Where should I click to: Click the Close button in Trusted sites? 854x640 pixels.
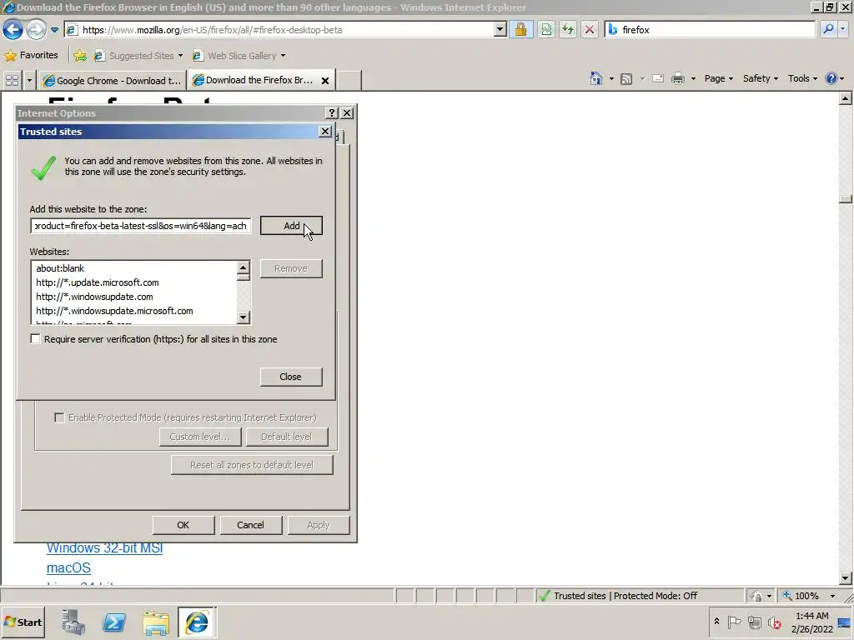tap(291, 377)
